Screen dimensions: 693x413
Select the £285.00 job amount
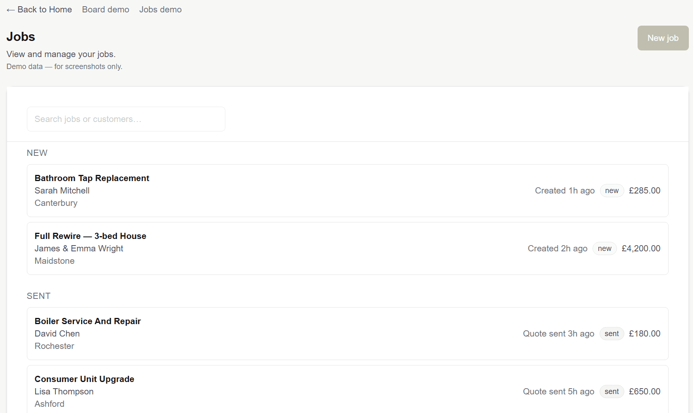(x=644, y=191)
